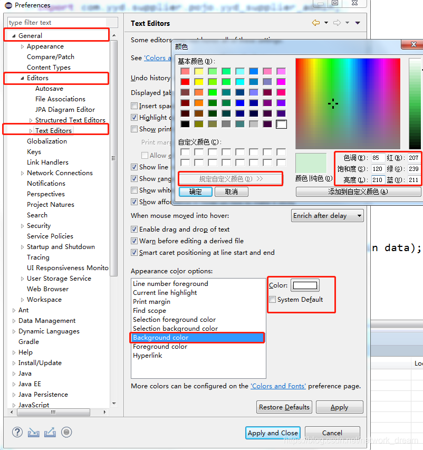
Task: Open the help question mark icon
Action: click(17, 432)
